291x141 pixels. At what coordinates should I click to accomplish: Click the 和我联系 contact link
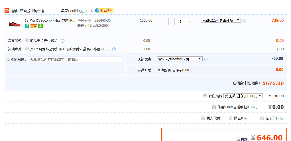click(x=106, y=11)
